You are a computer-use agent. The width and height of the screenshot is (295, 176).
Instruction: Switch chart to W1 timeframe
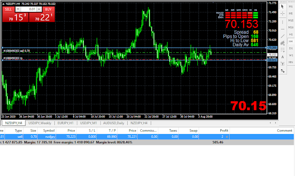[x=291, y=55]
